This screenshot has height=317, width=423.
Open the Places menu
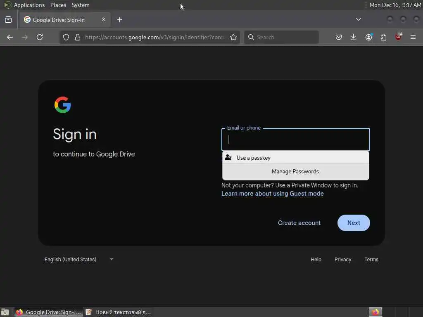point(58,5)
